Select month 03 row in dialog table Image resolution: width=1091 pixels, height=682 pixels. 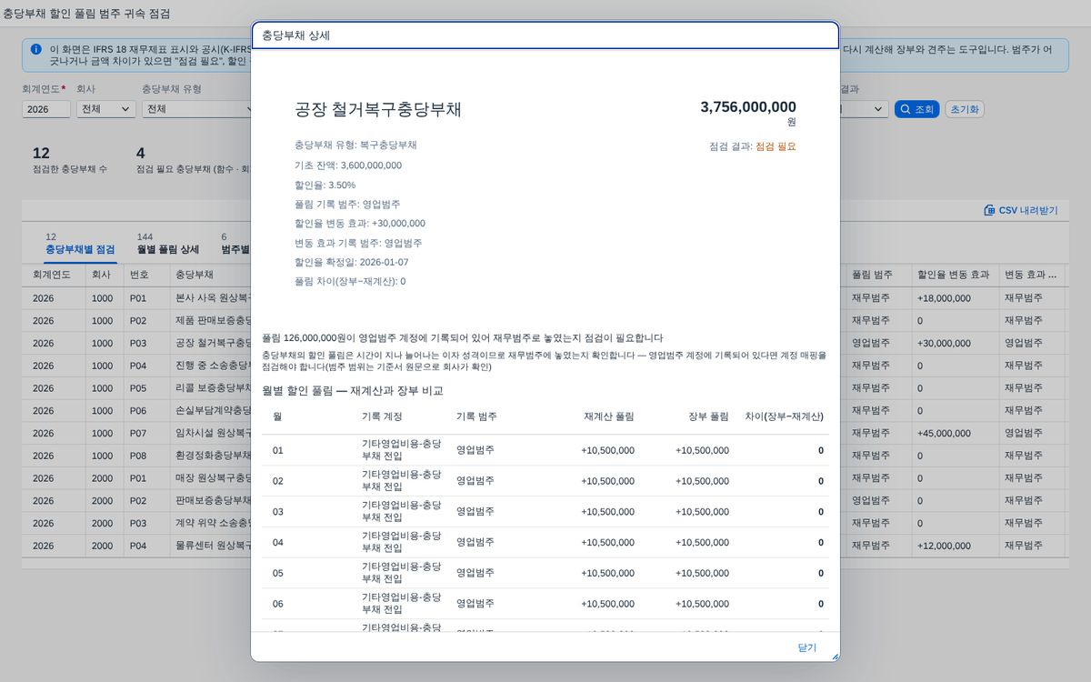pos(545,512)
